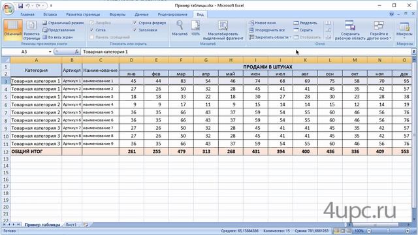Click Select All corner of the grid
The width and height of the screenshot is (418, 235).
[6, 60]
